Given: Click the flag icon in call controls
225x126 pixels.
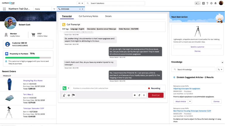Looking at the screenshot, I should point(73,95).
